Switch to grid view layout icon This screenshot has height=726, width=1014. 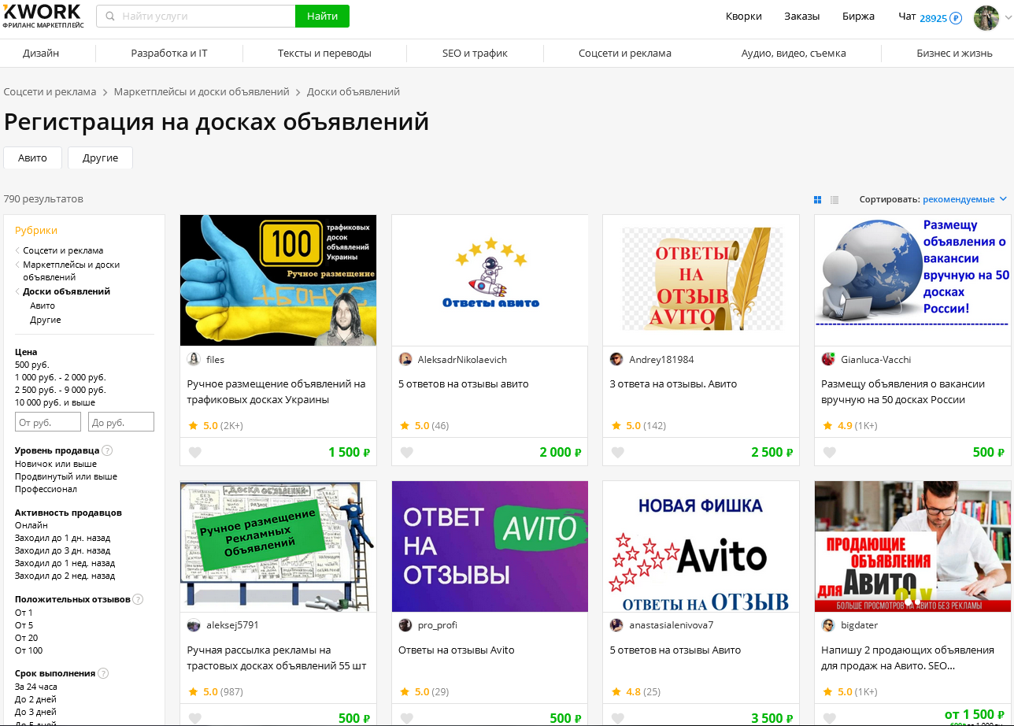click(x=817, y=200)
